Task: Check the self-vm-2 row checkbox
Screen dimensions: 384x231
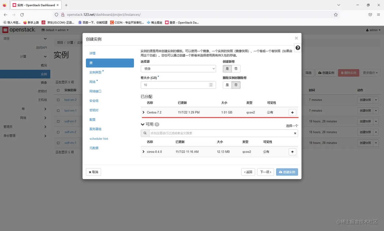Action: (58, 132)
